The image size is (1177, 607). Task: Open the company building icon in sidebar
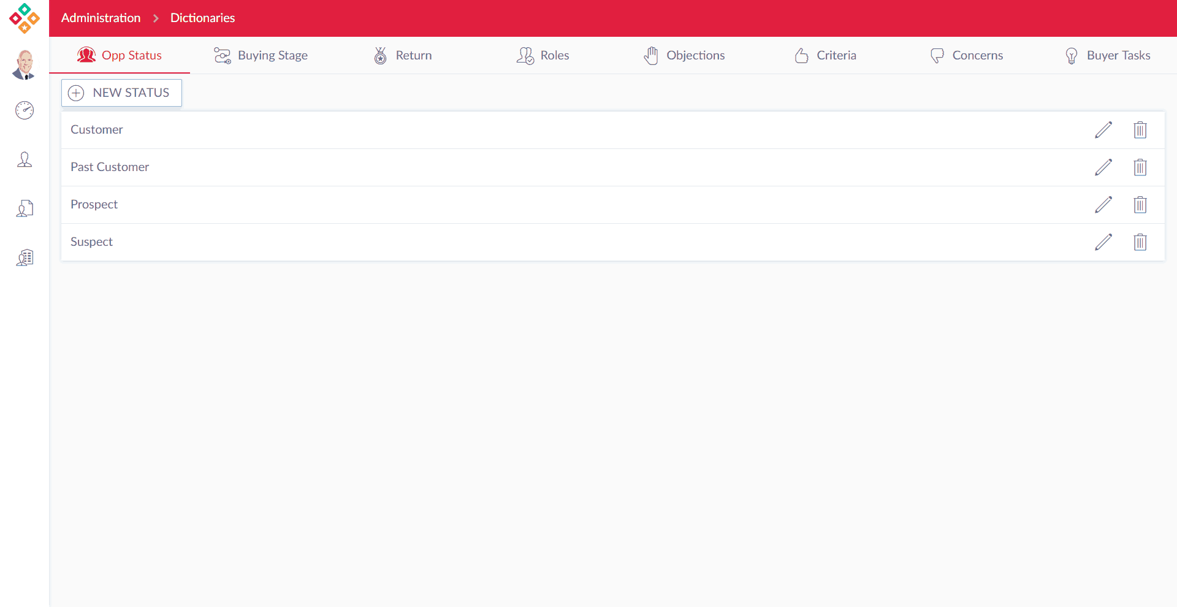[25, 258]
